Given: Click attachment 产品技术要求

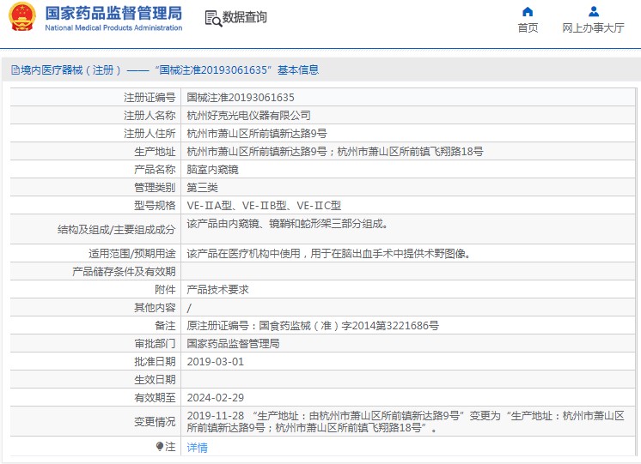Looking at the screenshot, I should coord(218,290).
